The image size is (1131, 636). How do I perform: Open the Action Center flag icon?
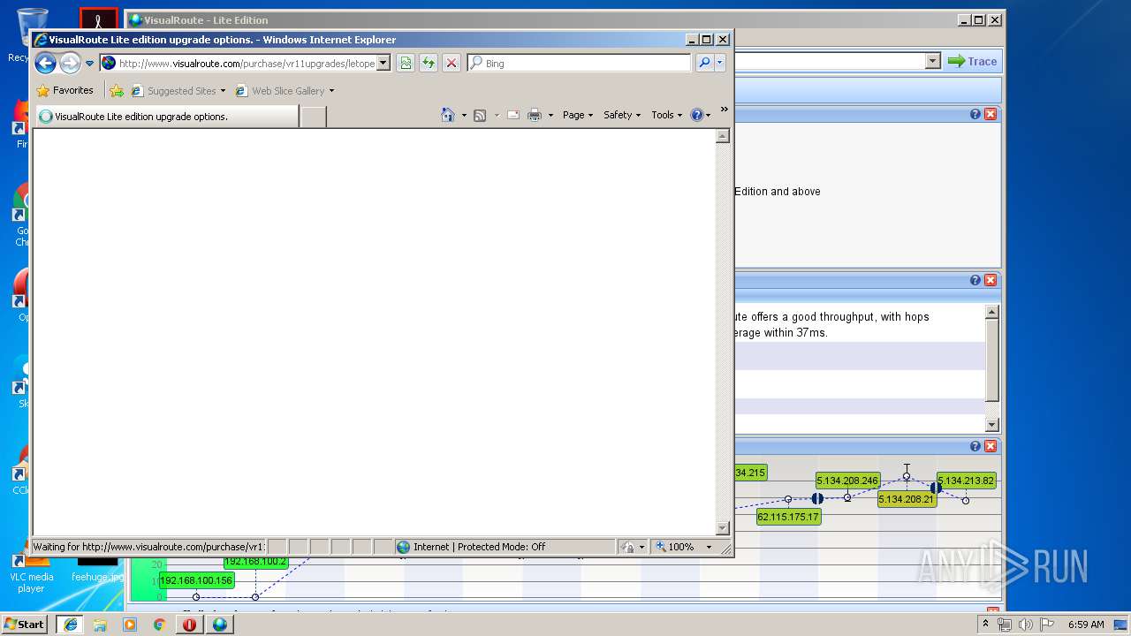click(1048, 625)
